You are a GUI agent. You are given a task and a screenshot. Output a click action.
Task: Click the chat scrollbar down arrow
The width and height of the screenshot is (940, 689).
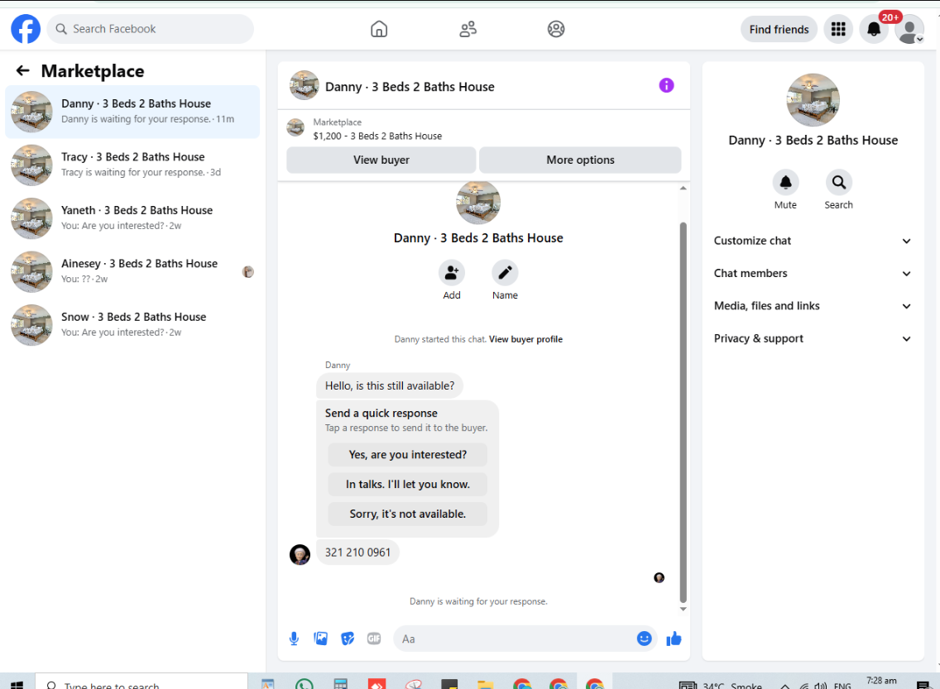683,610
